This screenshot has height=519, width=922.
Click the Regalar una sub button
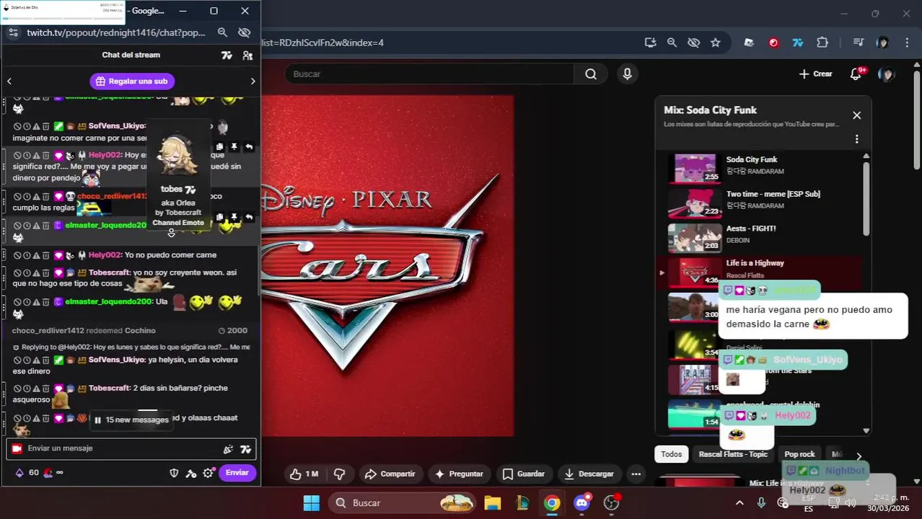pos(131,81)
